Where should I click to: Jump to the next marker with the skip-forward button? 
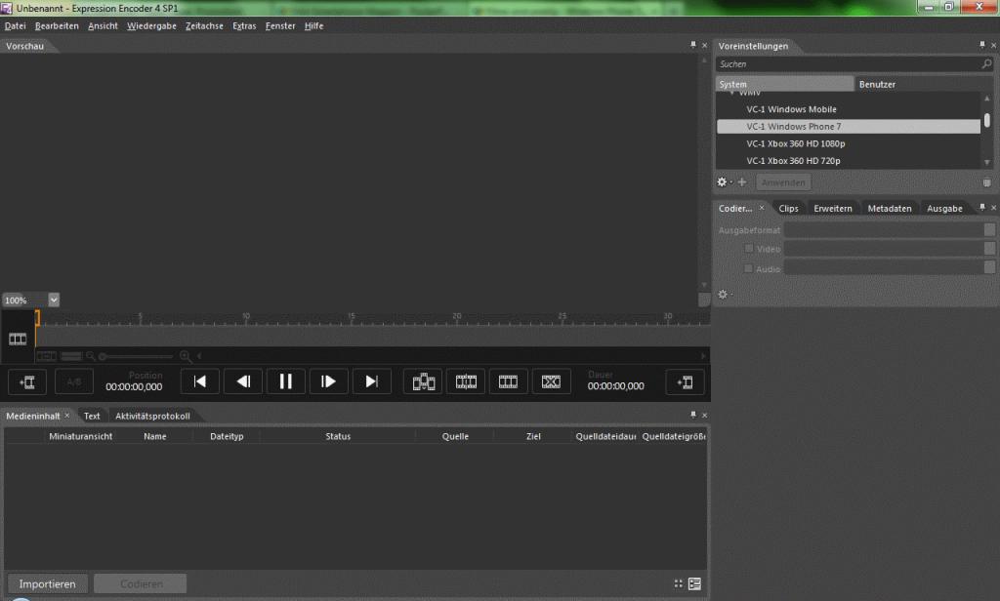pos(371,381)
